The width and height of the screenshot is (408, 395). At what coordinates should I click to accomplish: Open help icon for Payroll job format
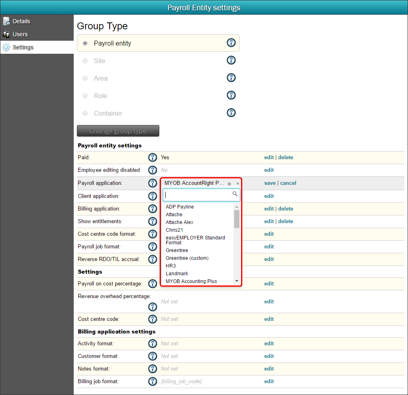pos(152,246)
